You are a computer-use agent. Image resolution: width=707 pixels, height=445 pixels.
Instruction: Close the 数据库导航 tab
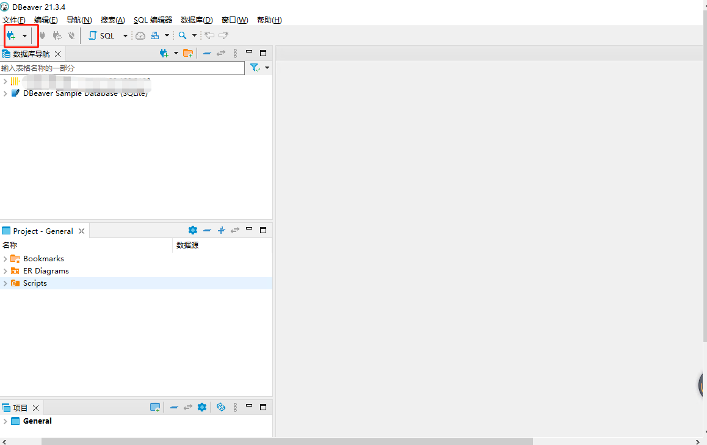(58, 54)
